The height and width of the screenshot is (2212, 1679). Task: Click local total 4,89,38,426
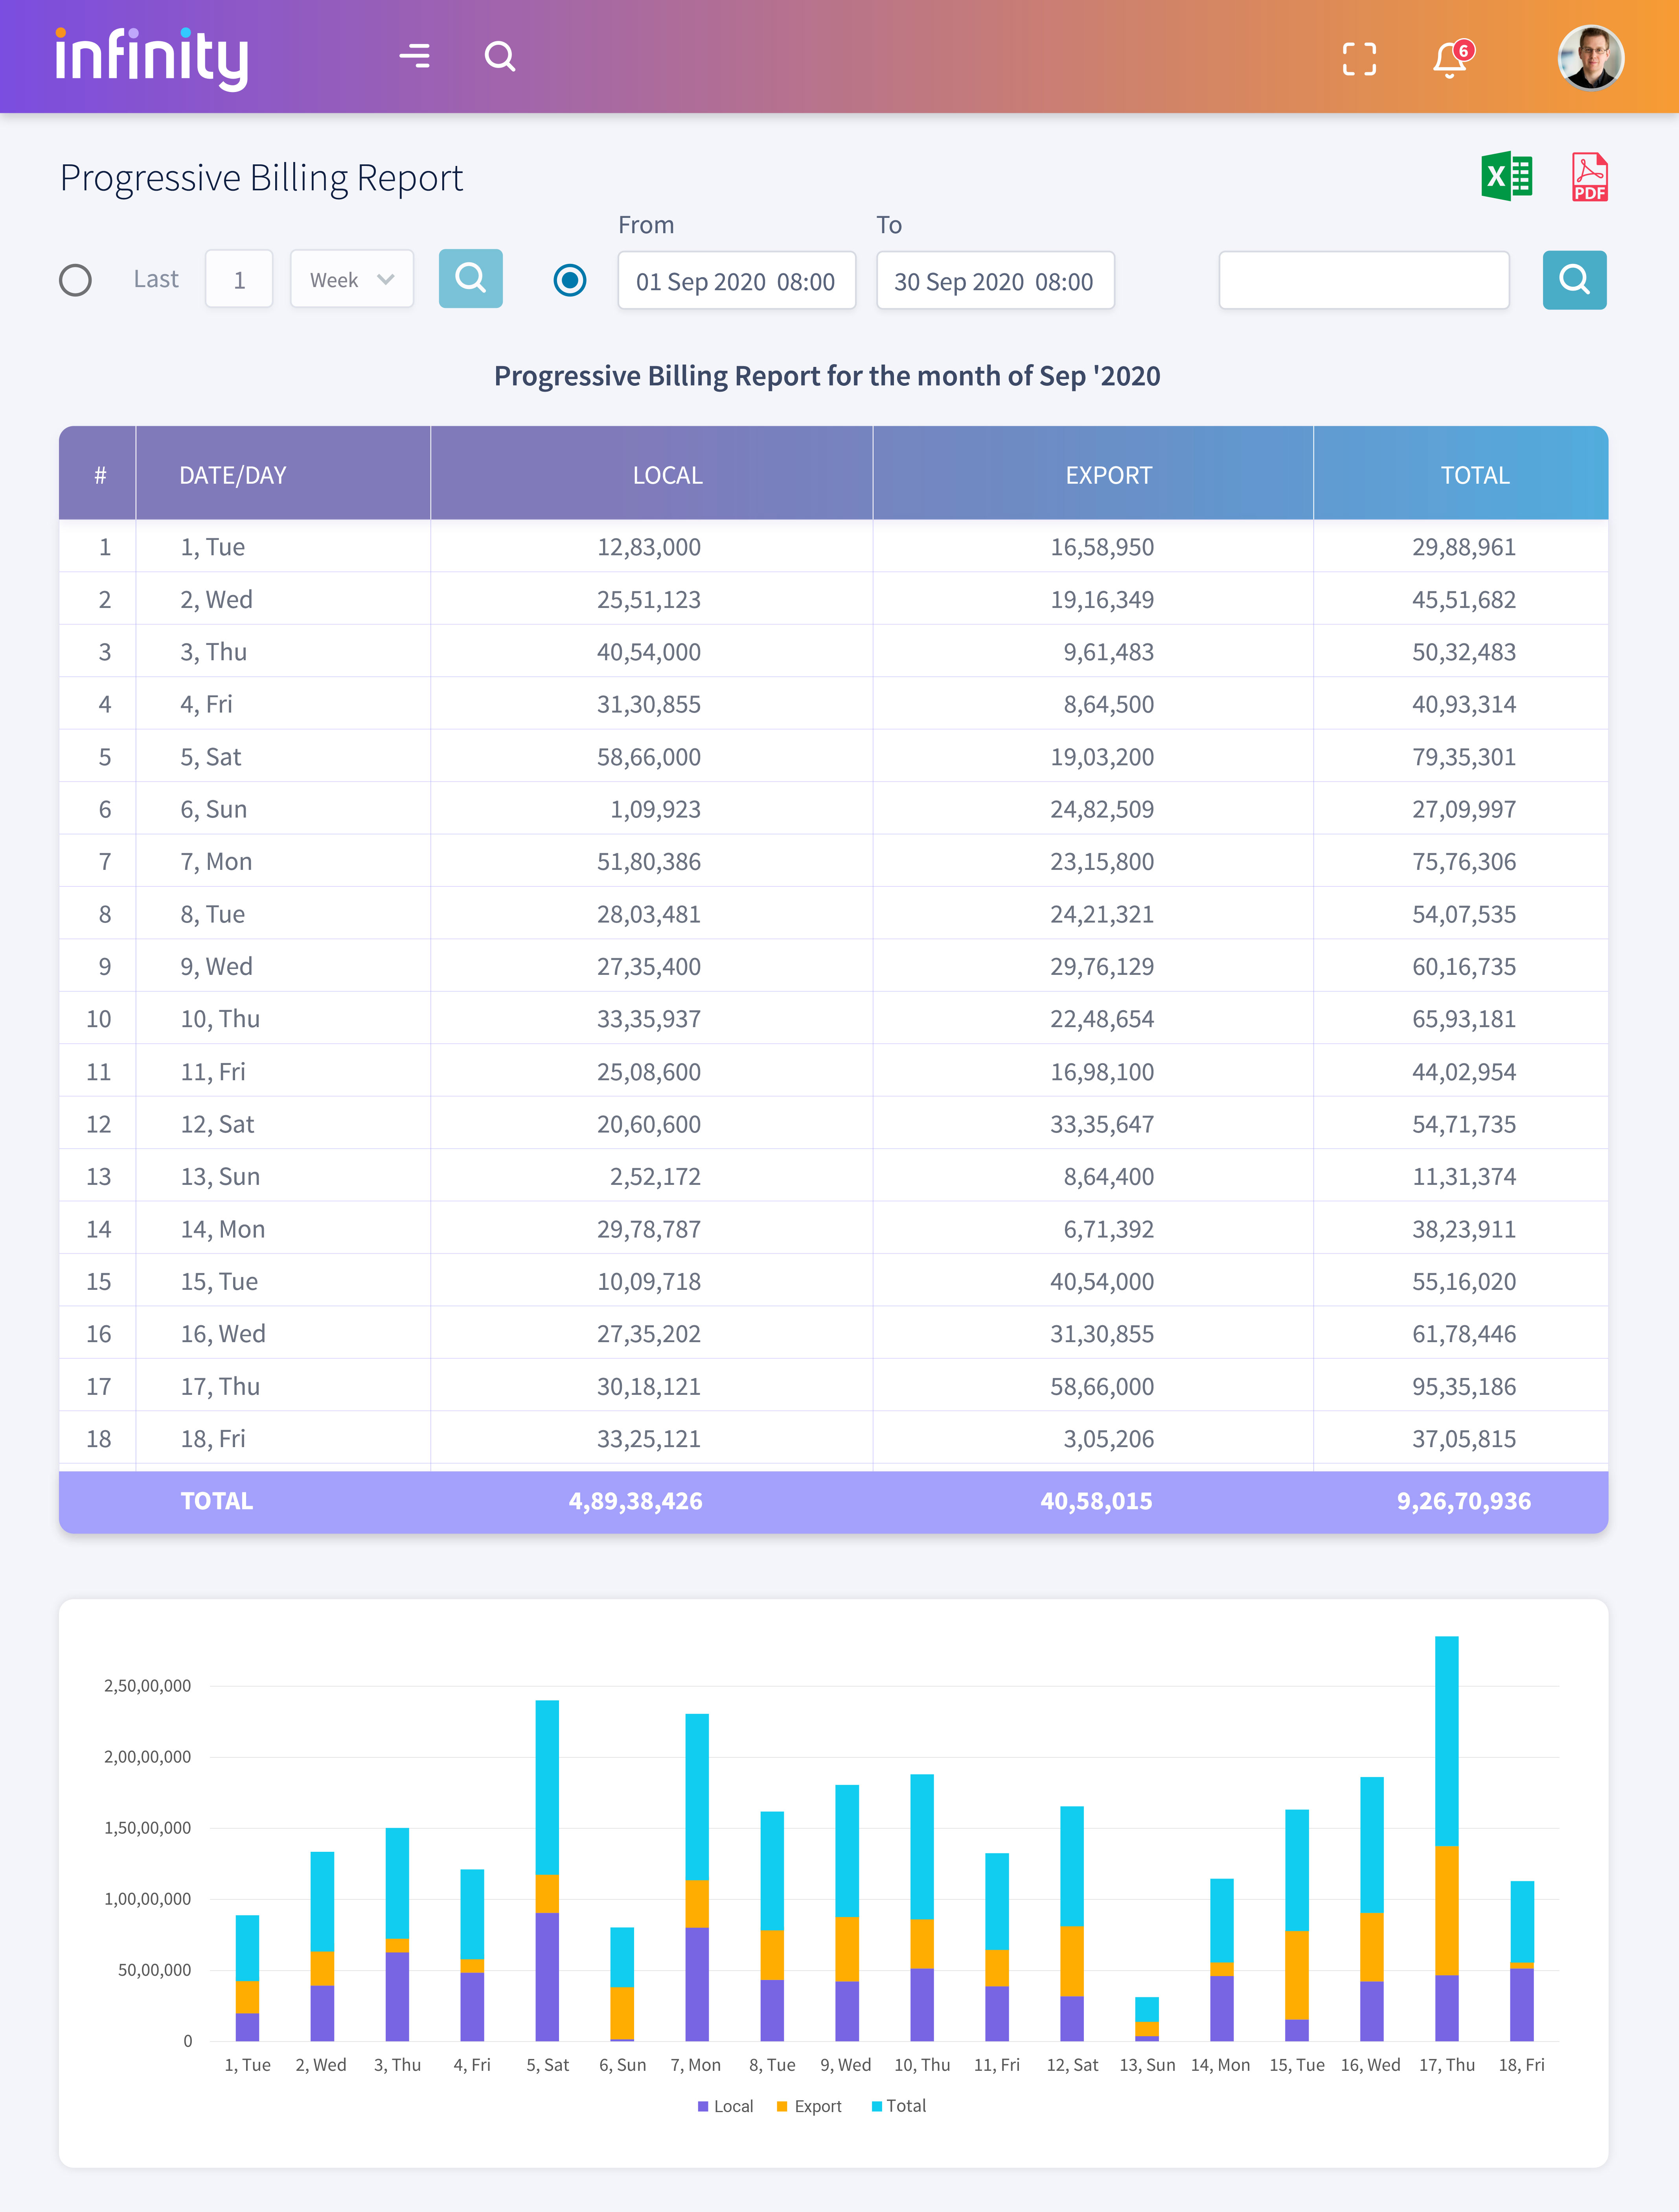click(636, 1501)
